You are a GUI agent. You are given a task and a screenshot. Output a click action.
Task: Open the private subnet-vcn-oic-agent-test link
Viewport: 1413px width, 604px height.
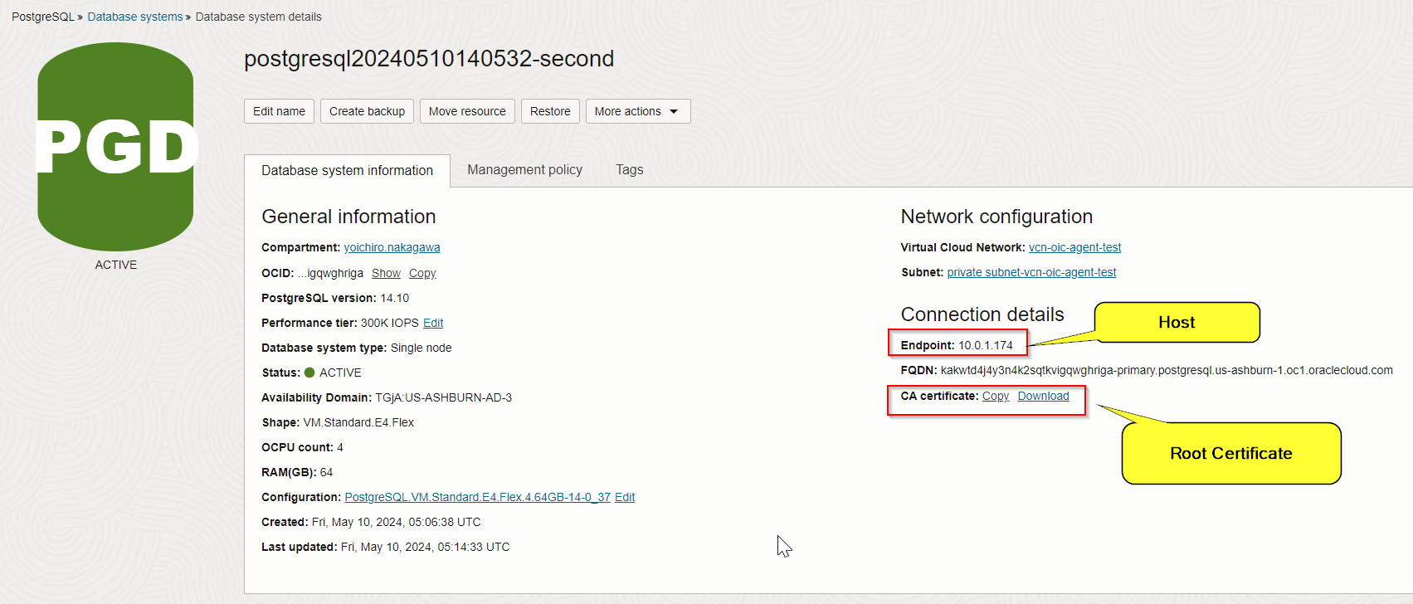(1031, 272)
